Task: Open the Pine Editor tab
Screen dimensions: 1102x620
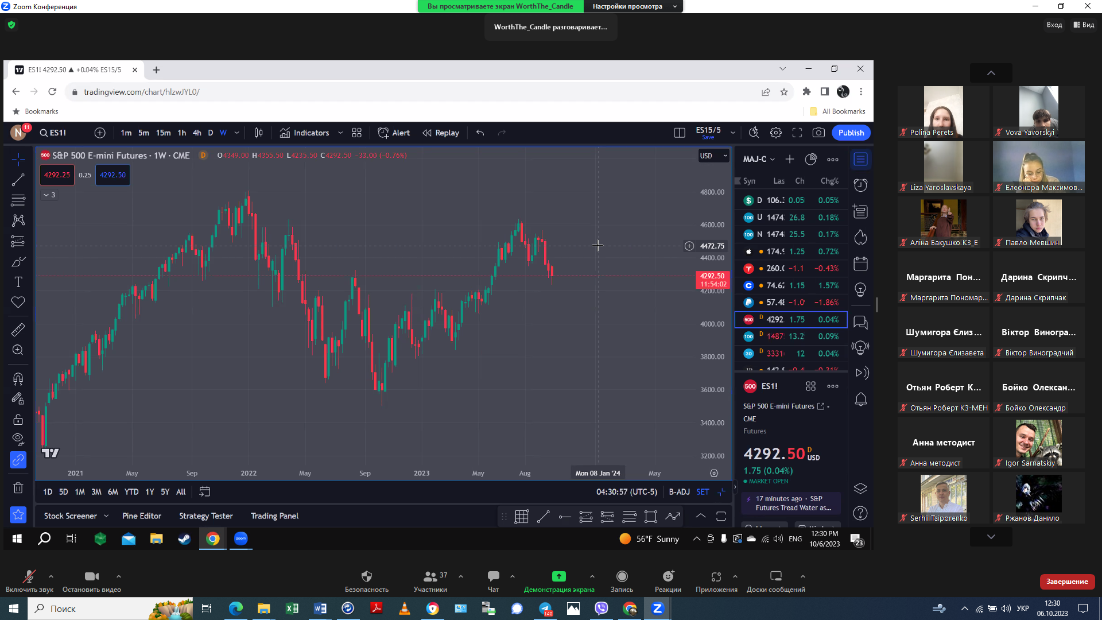Action: [x=142, y=516]
